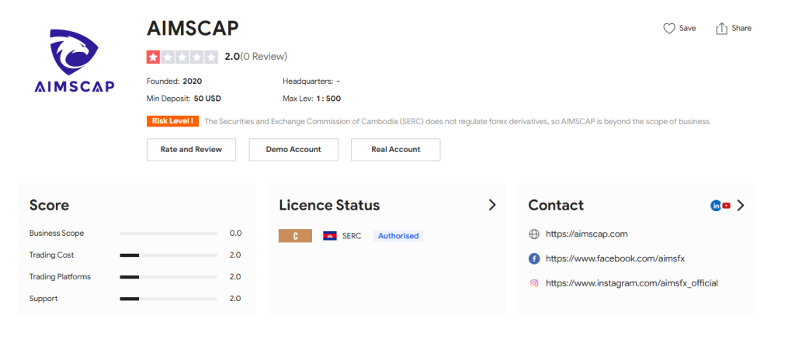Click the red first rating star
Screen dimensions: 795x357
[153, 57]
